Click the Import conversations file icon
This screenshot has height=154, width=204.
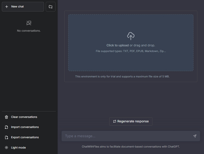(x=6, y=127)
